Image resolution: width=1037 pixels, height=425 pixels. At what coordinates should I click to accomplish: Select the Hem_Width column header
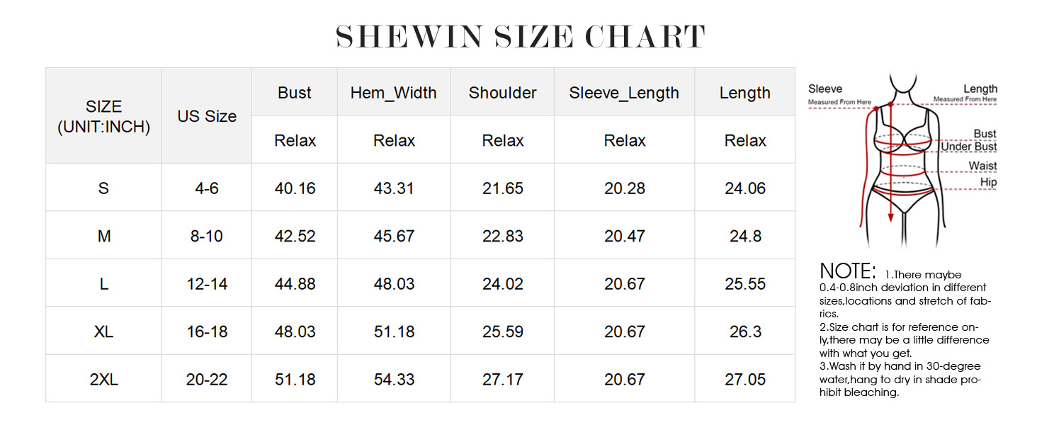(x=394, y=93)
